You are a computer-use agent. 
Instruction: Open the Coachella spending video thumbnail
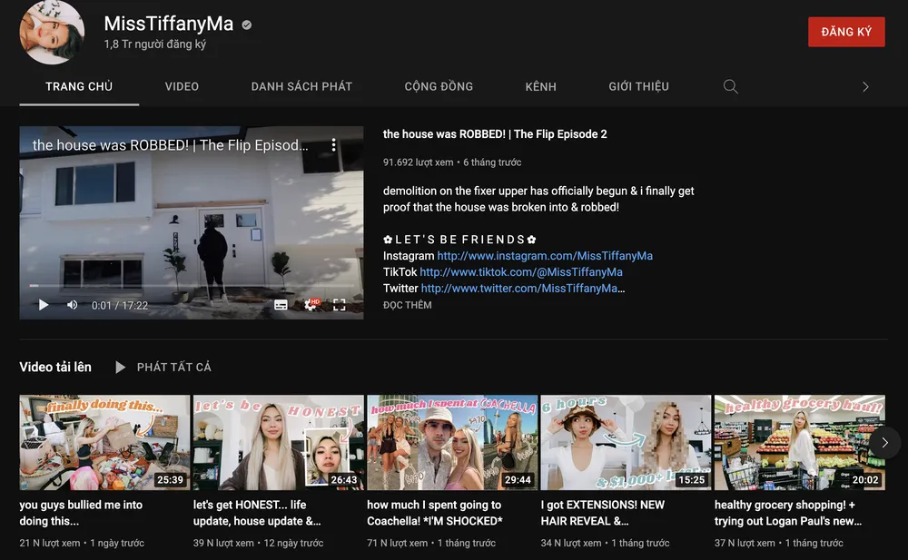tap(451, 442)
